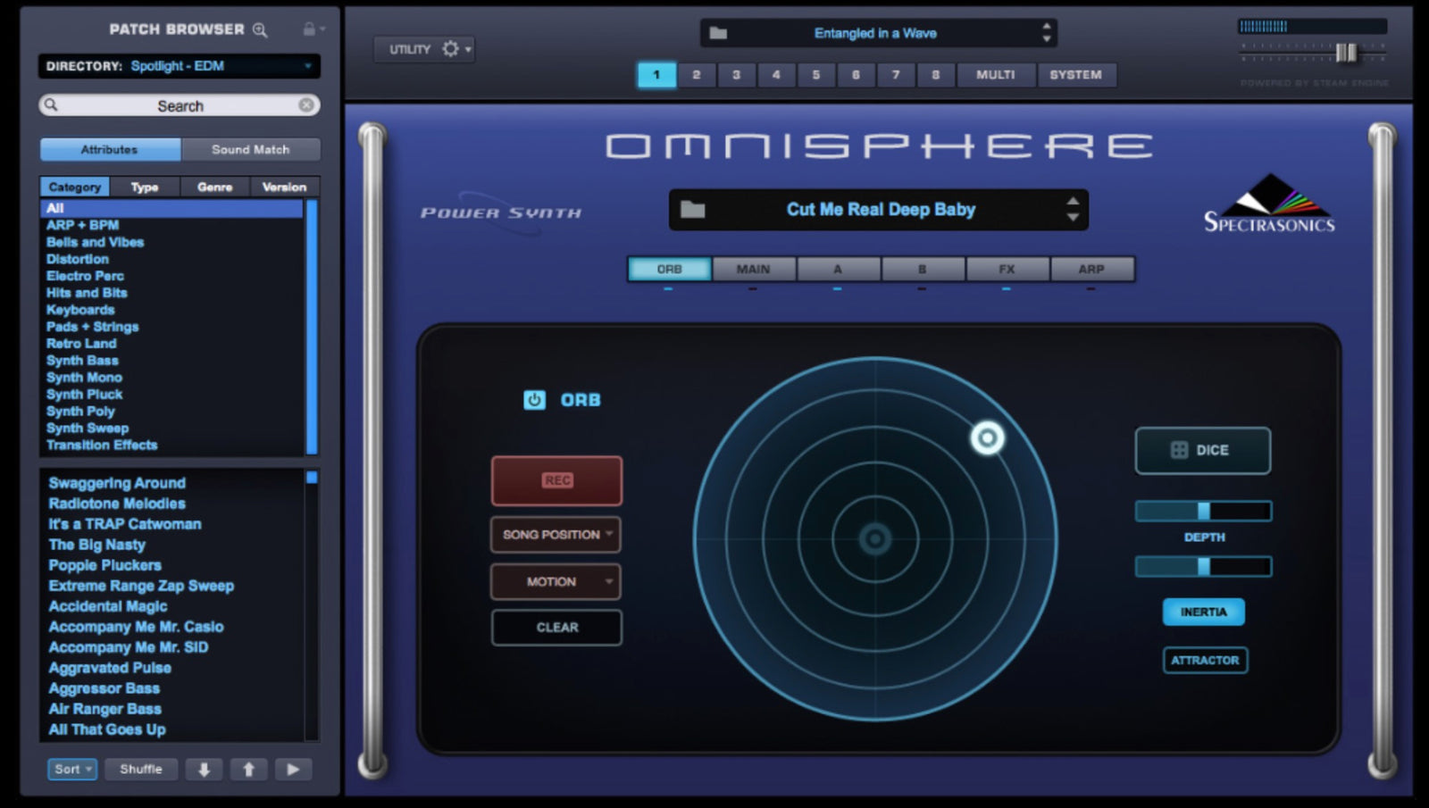This screenshot has height=808, width=1429.
Task: Select the Synth Bass category
Action: pyautogui.click(x=82, y=361)
